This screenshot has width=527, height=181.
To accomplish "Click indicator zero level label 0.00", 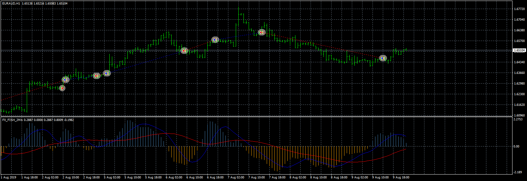I will pos(516,146).
